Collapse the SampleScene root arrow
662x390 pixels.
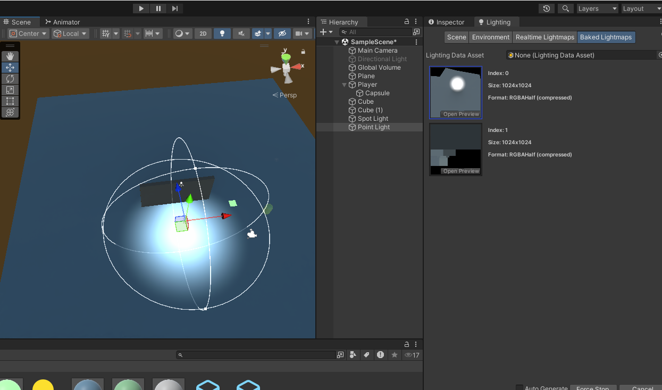(x=337, y=42)
